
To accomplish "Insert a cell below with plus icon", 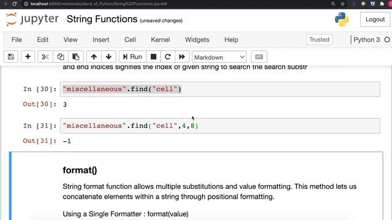I will (28, 57).
